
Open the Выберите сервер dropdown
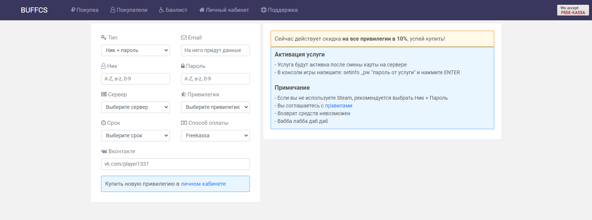tap(136, 107)
